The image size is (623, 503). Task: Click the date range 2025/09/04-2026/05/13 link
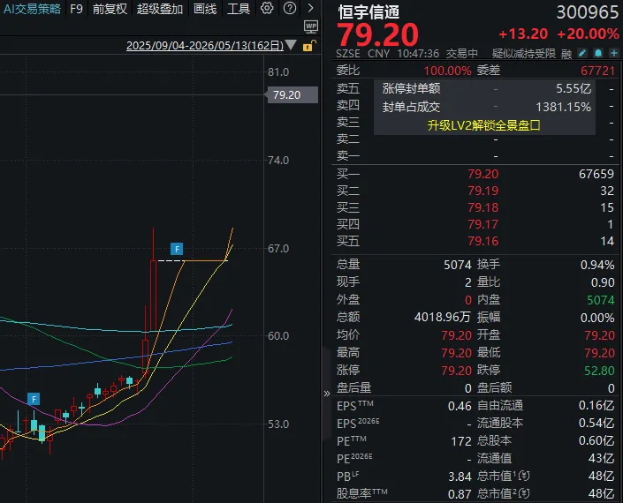tap(205, 46)
